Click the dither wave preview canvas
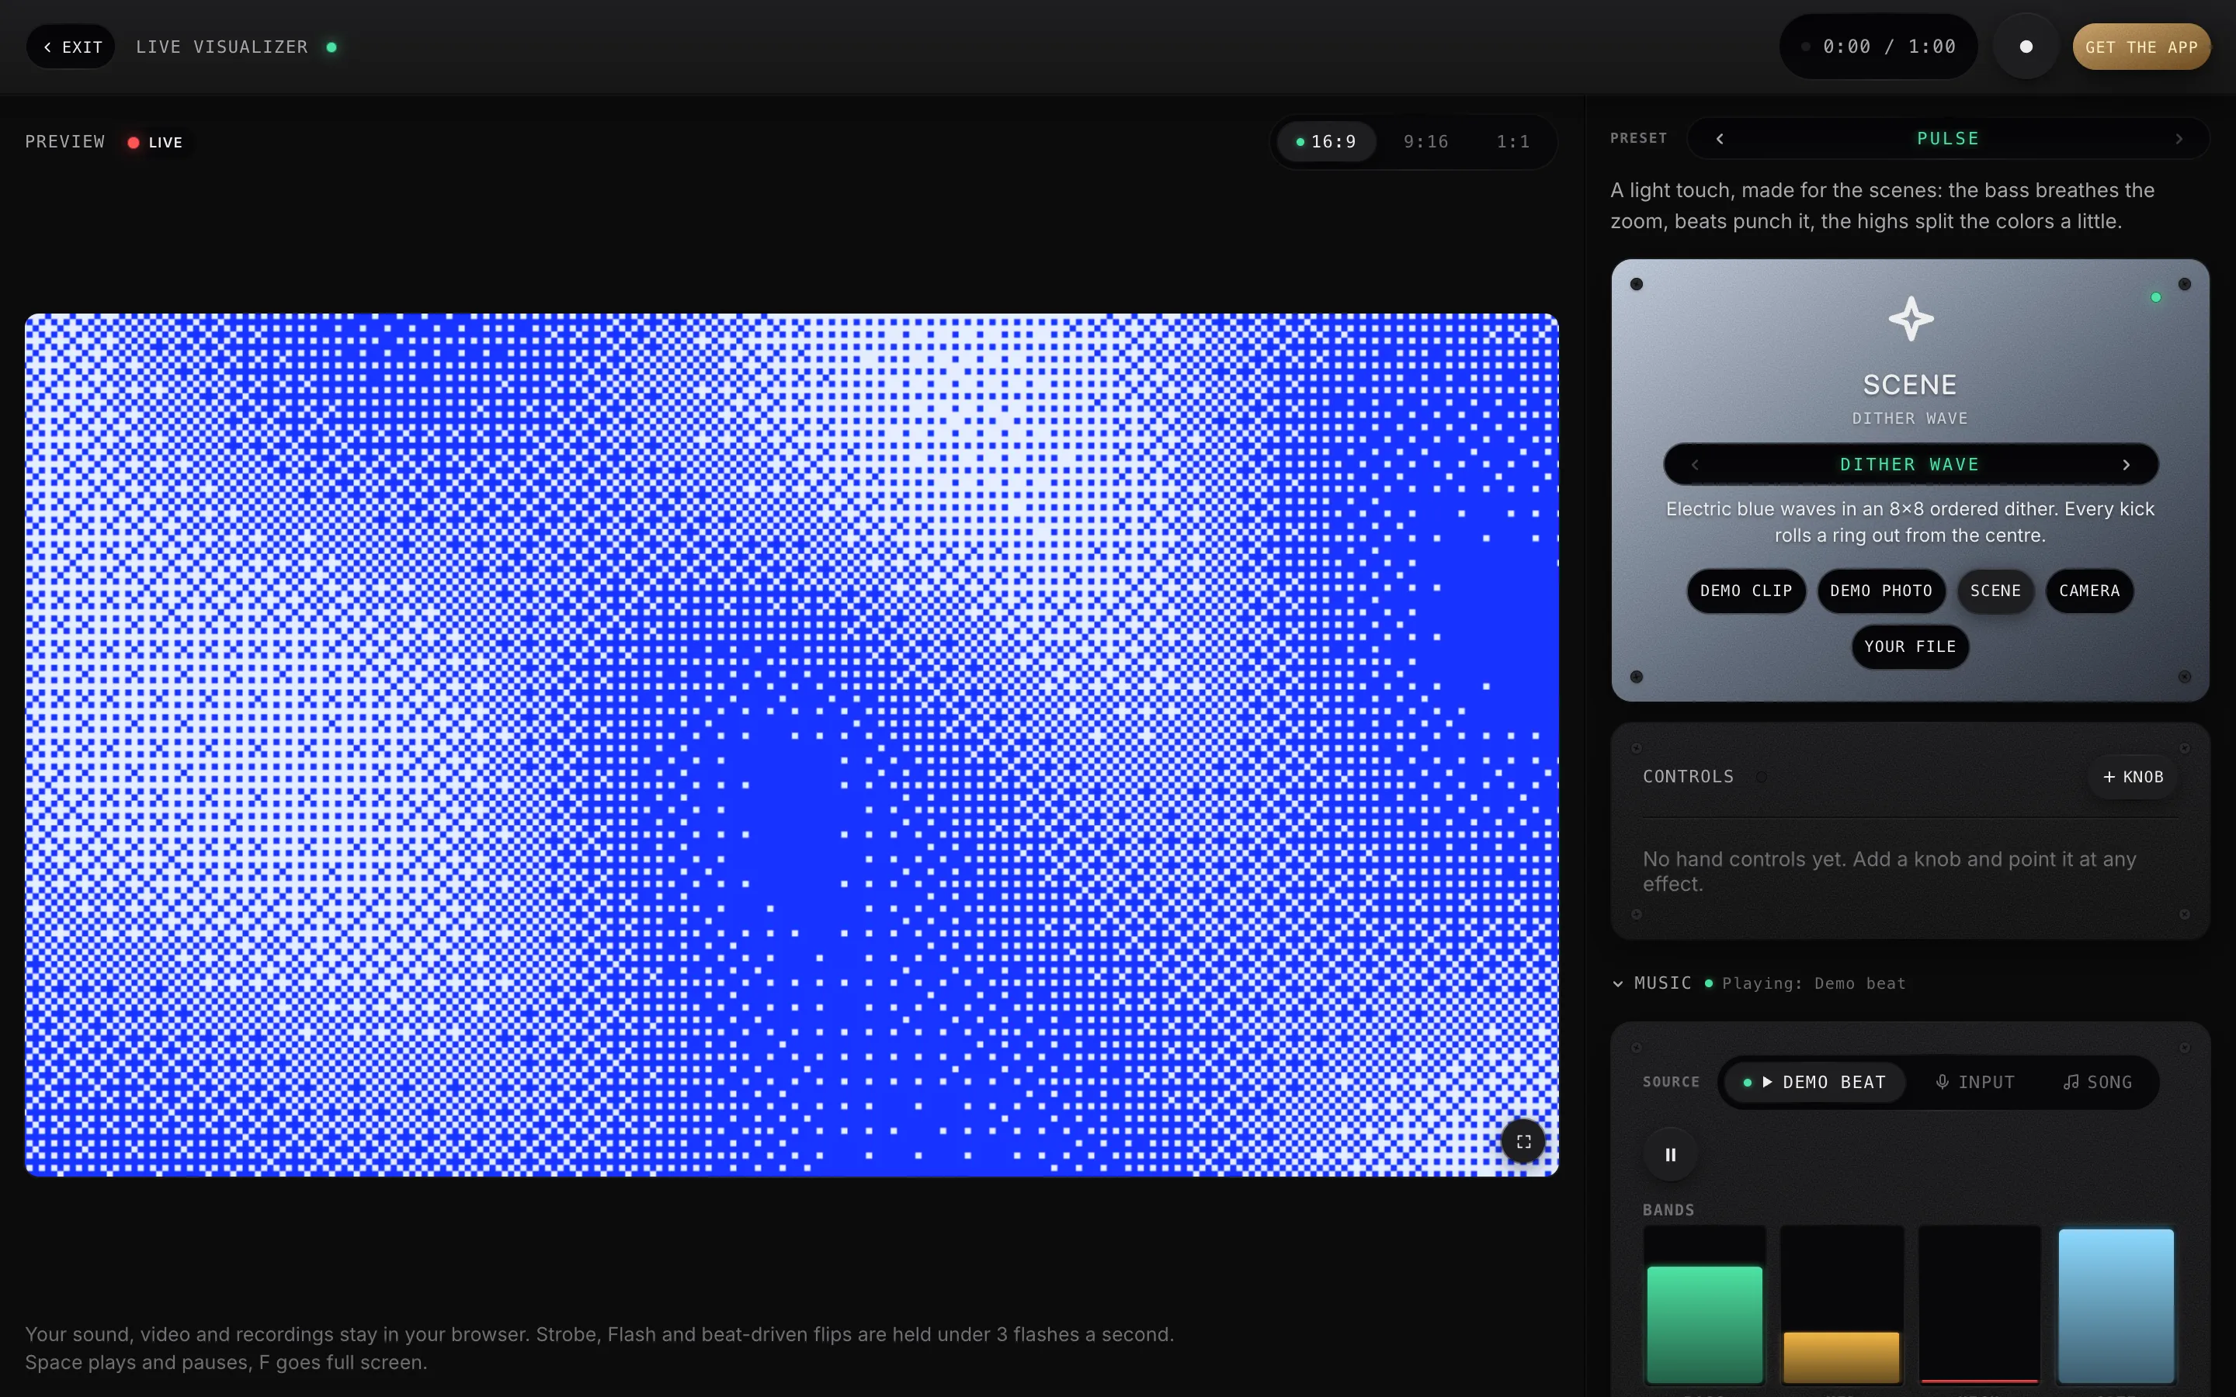Screen dimensions: 2236x1397 click(x=792, y=745)
